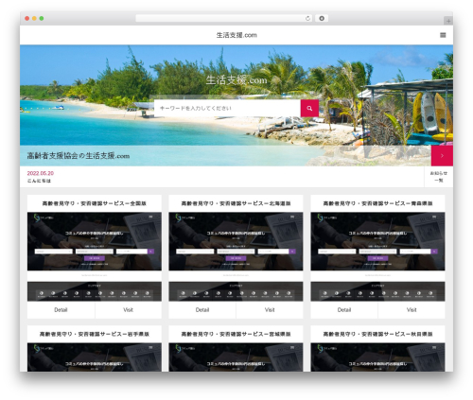This screenshot has width=473, height=400.
Task: Click Visit on the 全国版 card
Action: coord(129,310)
